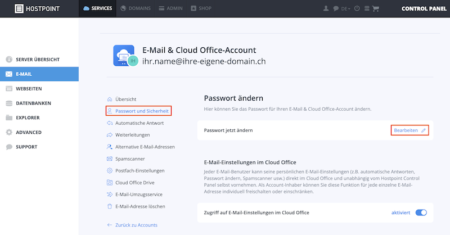Click Bearbeiten to change the password
This screenshot has height=235, width=450.
409,130
